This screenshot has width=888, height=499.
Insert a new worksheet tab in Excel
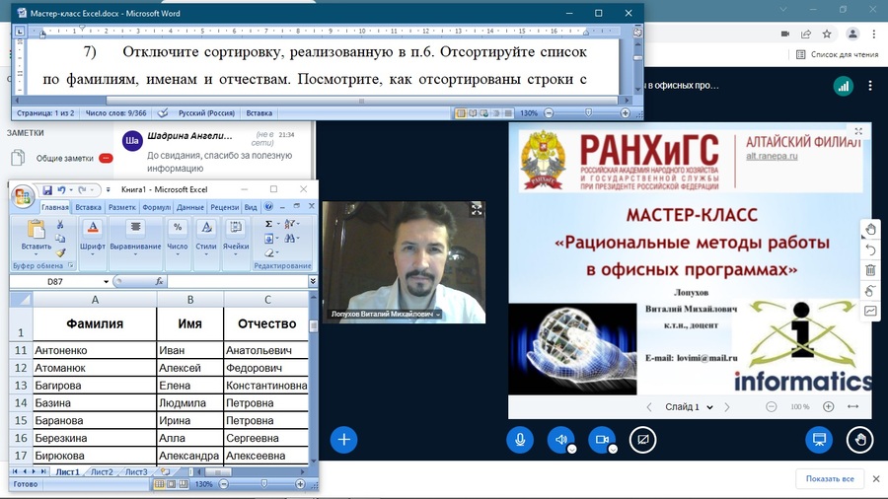(x=165, y=471)
